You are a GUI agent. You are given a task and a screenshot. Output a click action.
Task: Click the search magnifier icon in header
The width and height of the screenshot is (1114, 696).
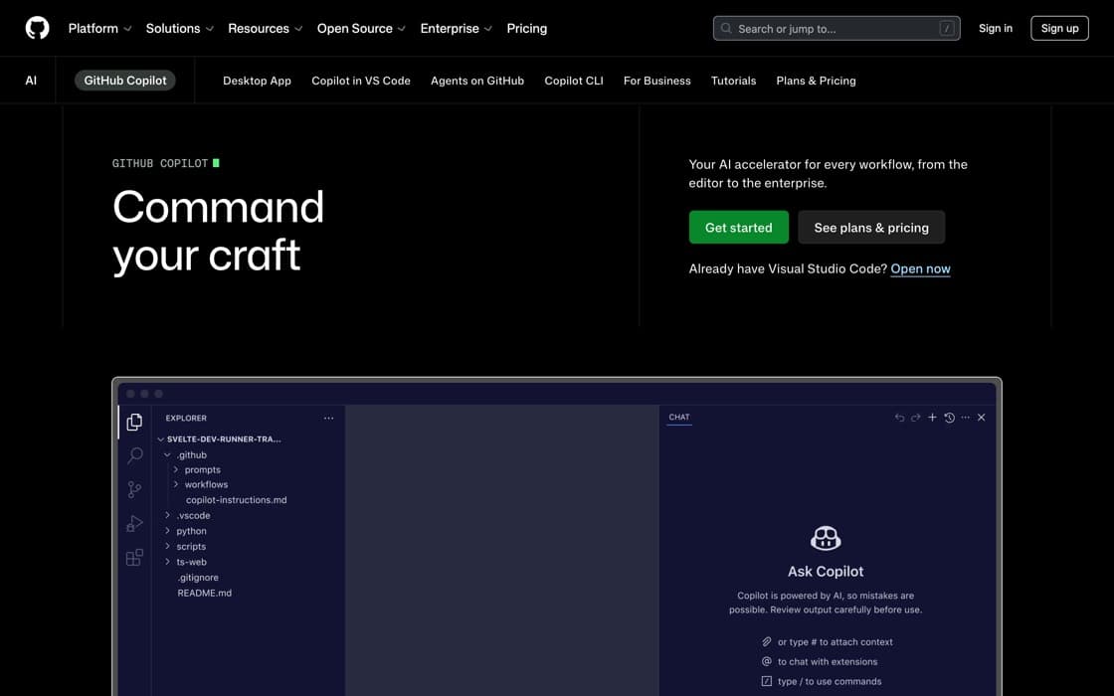(x=726, y=29)
